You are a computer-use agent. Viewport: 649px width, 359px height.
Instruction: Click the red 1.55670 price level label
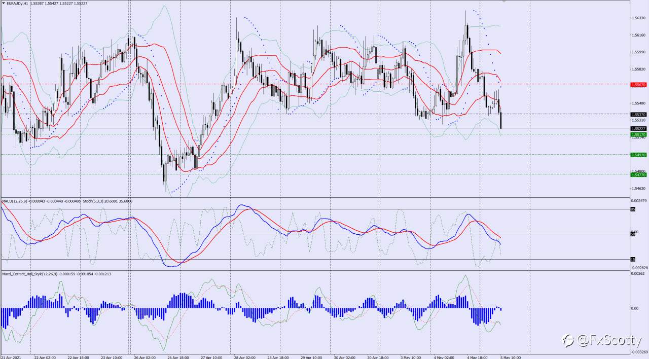(x=638, y=85)
